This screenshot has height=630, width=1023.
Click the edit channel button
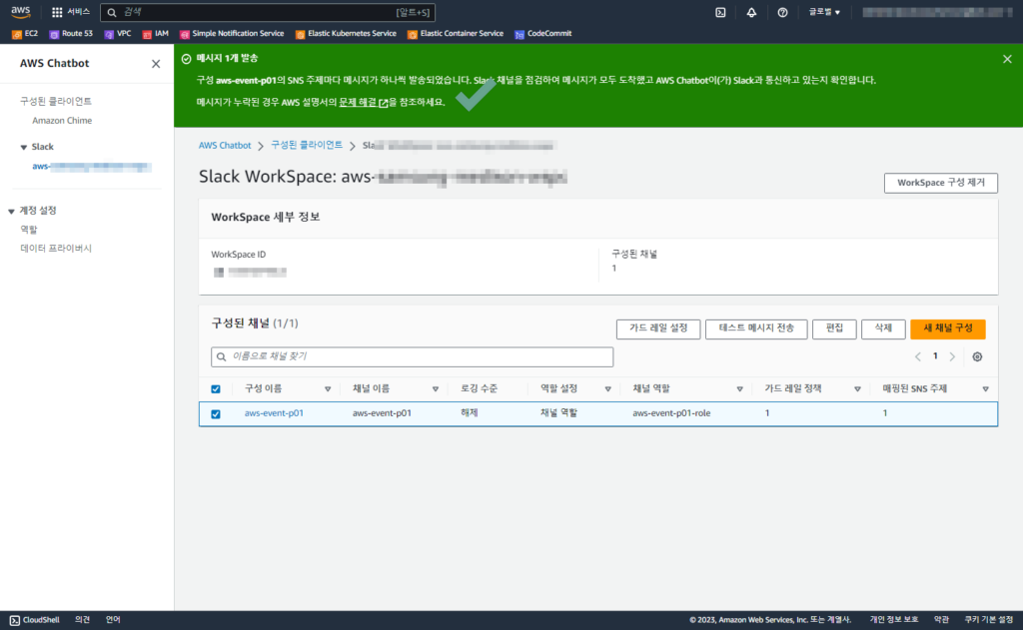[x=834, y=328]
